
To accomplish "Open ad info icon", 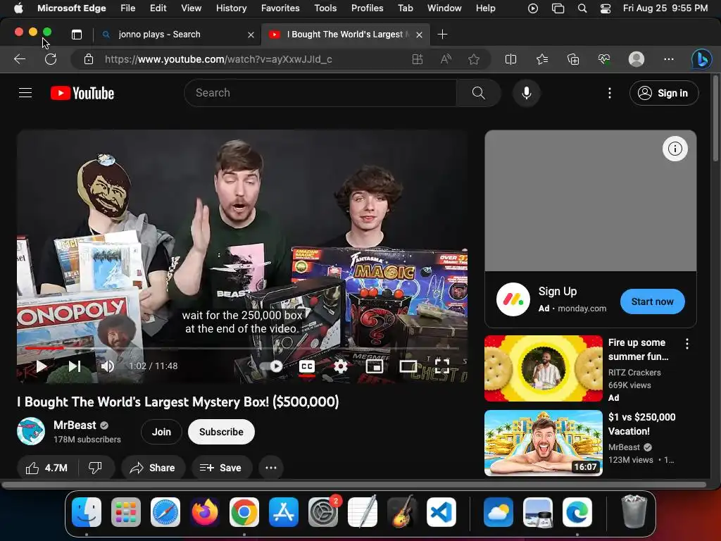I will tap(675, 149).
